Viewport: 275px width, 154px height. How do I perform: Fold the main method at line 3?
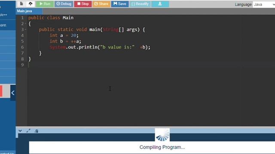pyautogui.click(x=25, y=30)
